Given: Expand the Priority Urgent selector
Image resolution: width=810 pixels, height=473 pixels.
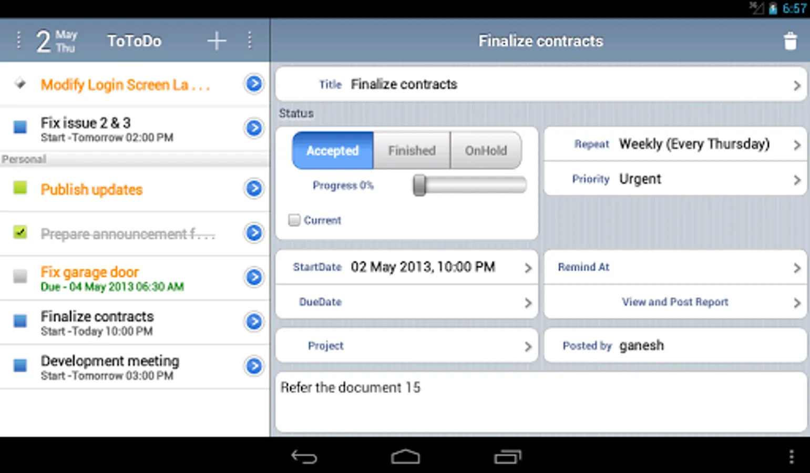Looking at the screenshot, I should click(x=675, y=179).
